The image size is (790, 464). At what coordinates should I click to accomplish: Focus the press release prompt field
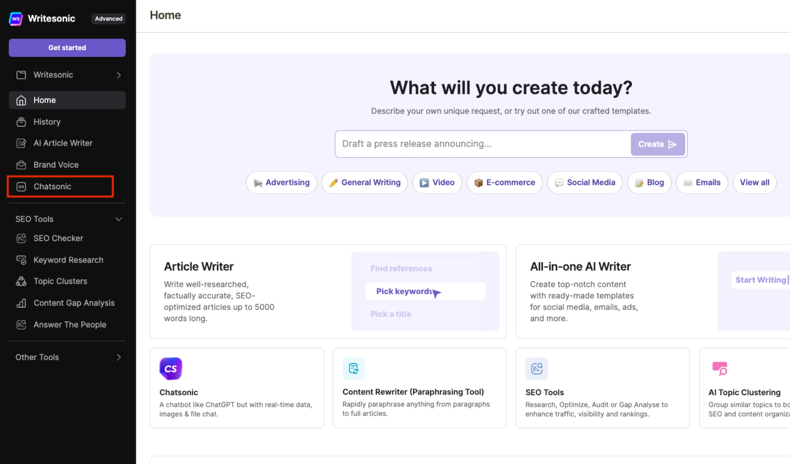[482, 144]
